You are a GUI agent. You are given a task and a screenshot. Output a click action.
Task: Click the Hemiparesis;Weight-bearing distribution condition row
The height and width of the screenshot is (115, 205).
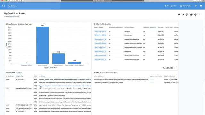click(x=65, y=99)
